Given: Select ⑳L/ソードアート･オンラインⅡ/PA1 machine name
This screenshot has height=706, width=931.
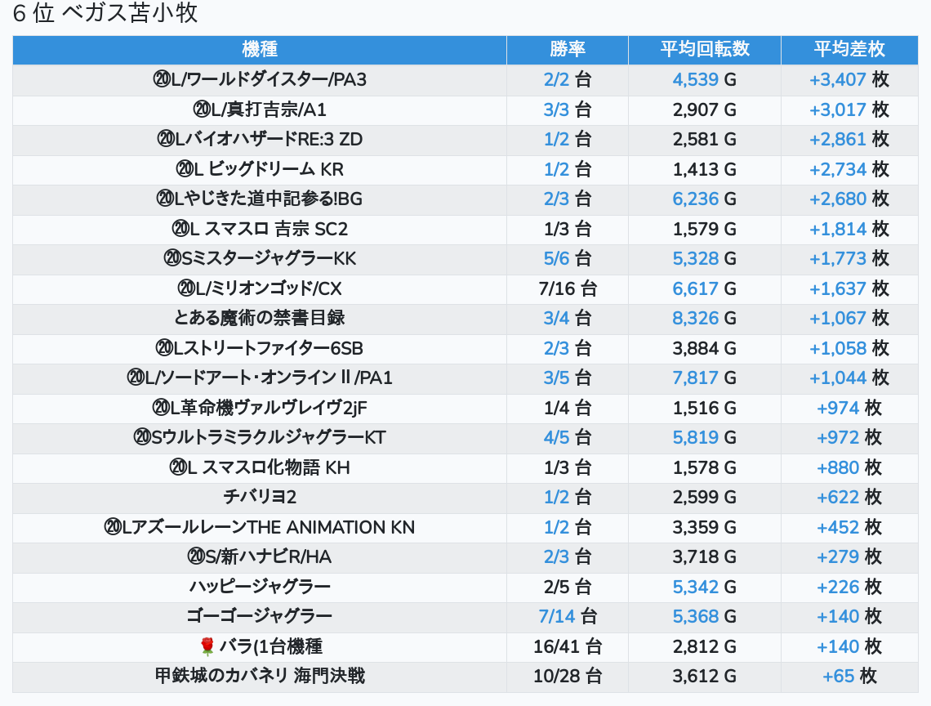Looking at the screenshot, I should coord(260,378).
